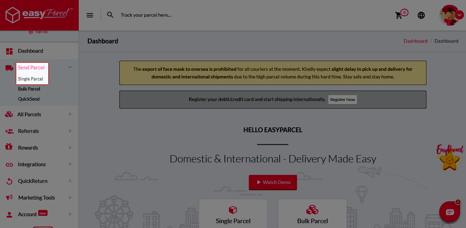This screenshot has width=466, height=228.
Task: Click the cart item count badge
Action: 404,13
